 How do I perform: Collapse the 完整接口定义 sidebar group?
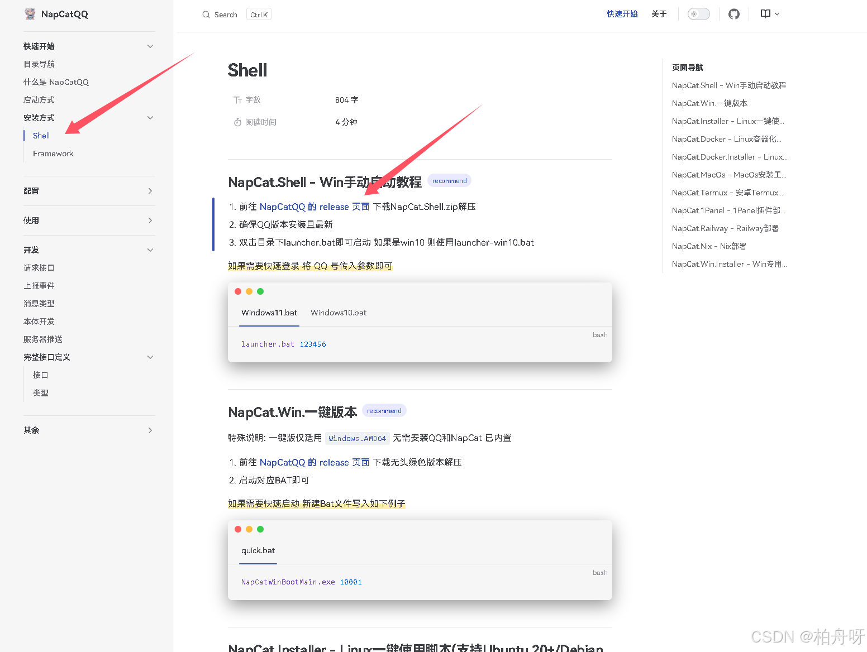pyautogui.click(x=150, y=357)
